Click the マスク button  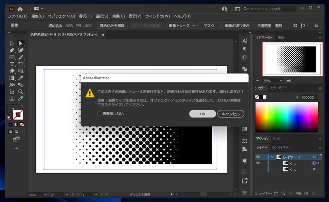pos(209,26)
